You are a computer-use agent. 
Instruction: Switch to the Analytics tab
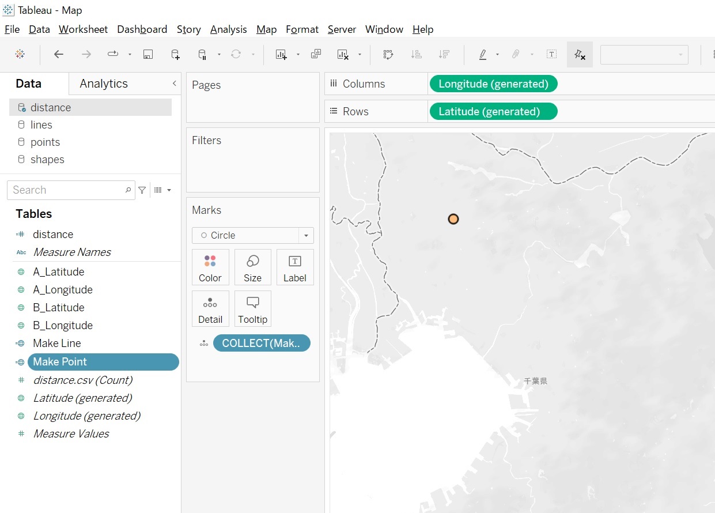[x=103, y=84]
